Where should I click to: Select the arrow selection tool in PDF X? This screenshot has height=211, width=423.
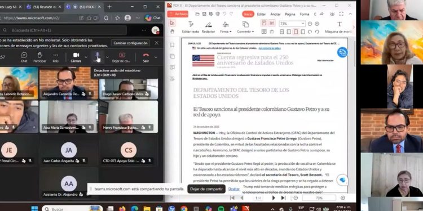click(172, 23)
